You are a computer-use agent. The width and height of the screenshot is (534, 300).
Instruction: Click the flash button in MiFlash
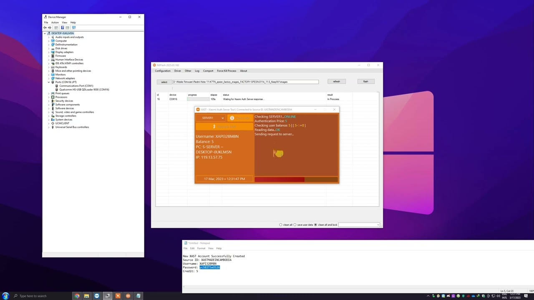pyautogui.click(x=366, y=81)
